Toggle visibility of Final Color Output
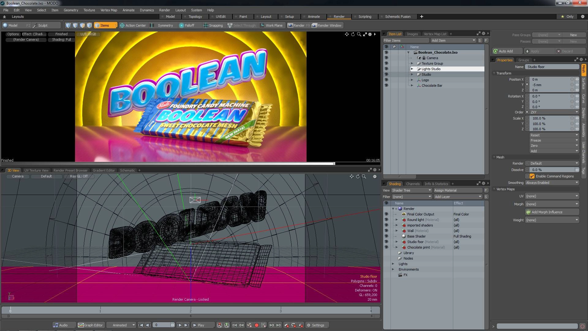Screen dimensions: 588x331 coord(386,214)
